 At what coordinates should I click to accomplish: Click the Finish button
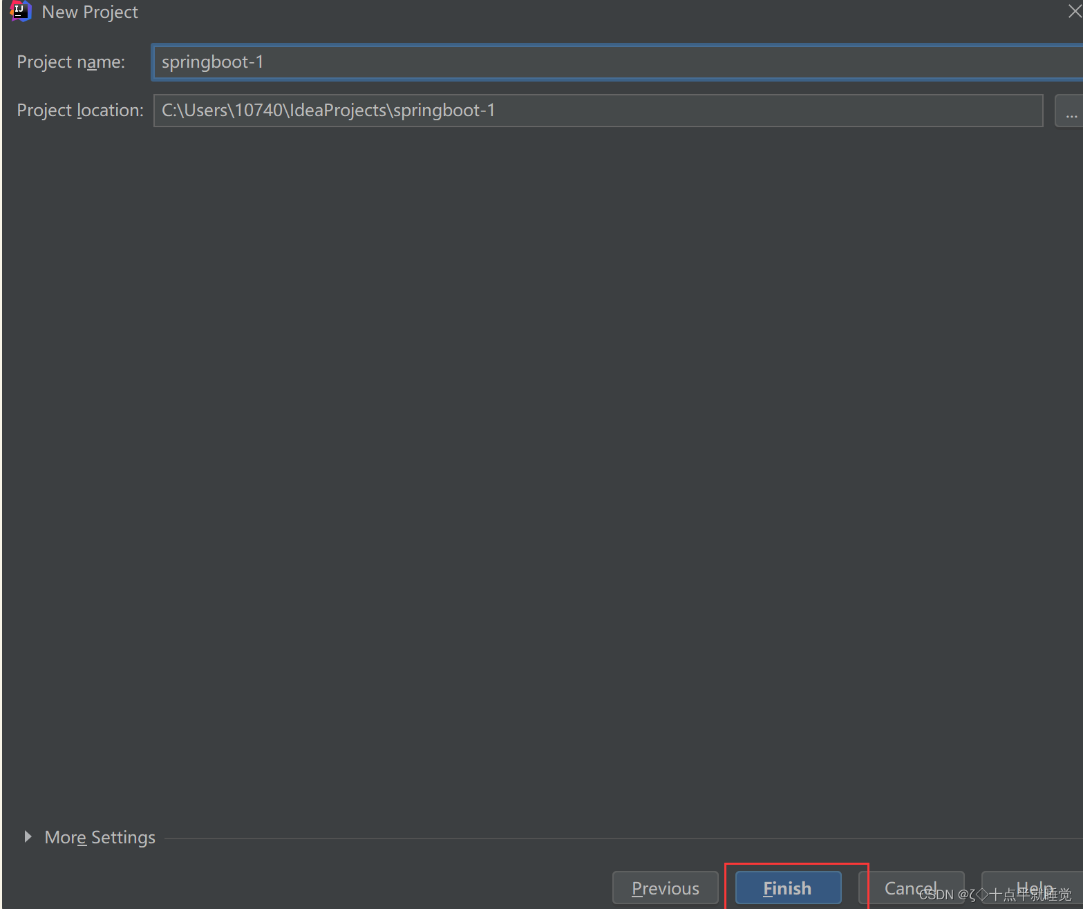[x=788, y=888]
